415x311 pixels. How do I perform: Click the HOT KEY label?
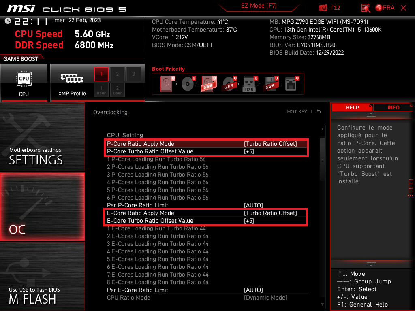point(297,112)
